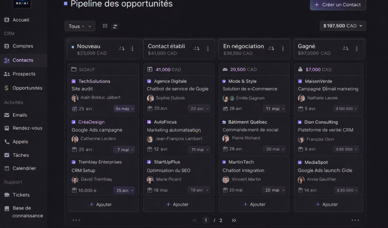Click assign users icon in Nouveau column
The image size is (388, 228).
[121, 49]
